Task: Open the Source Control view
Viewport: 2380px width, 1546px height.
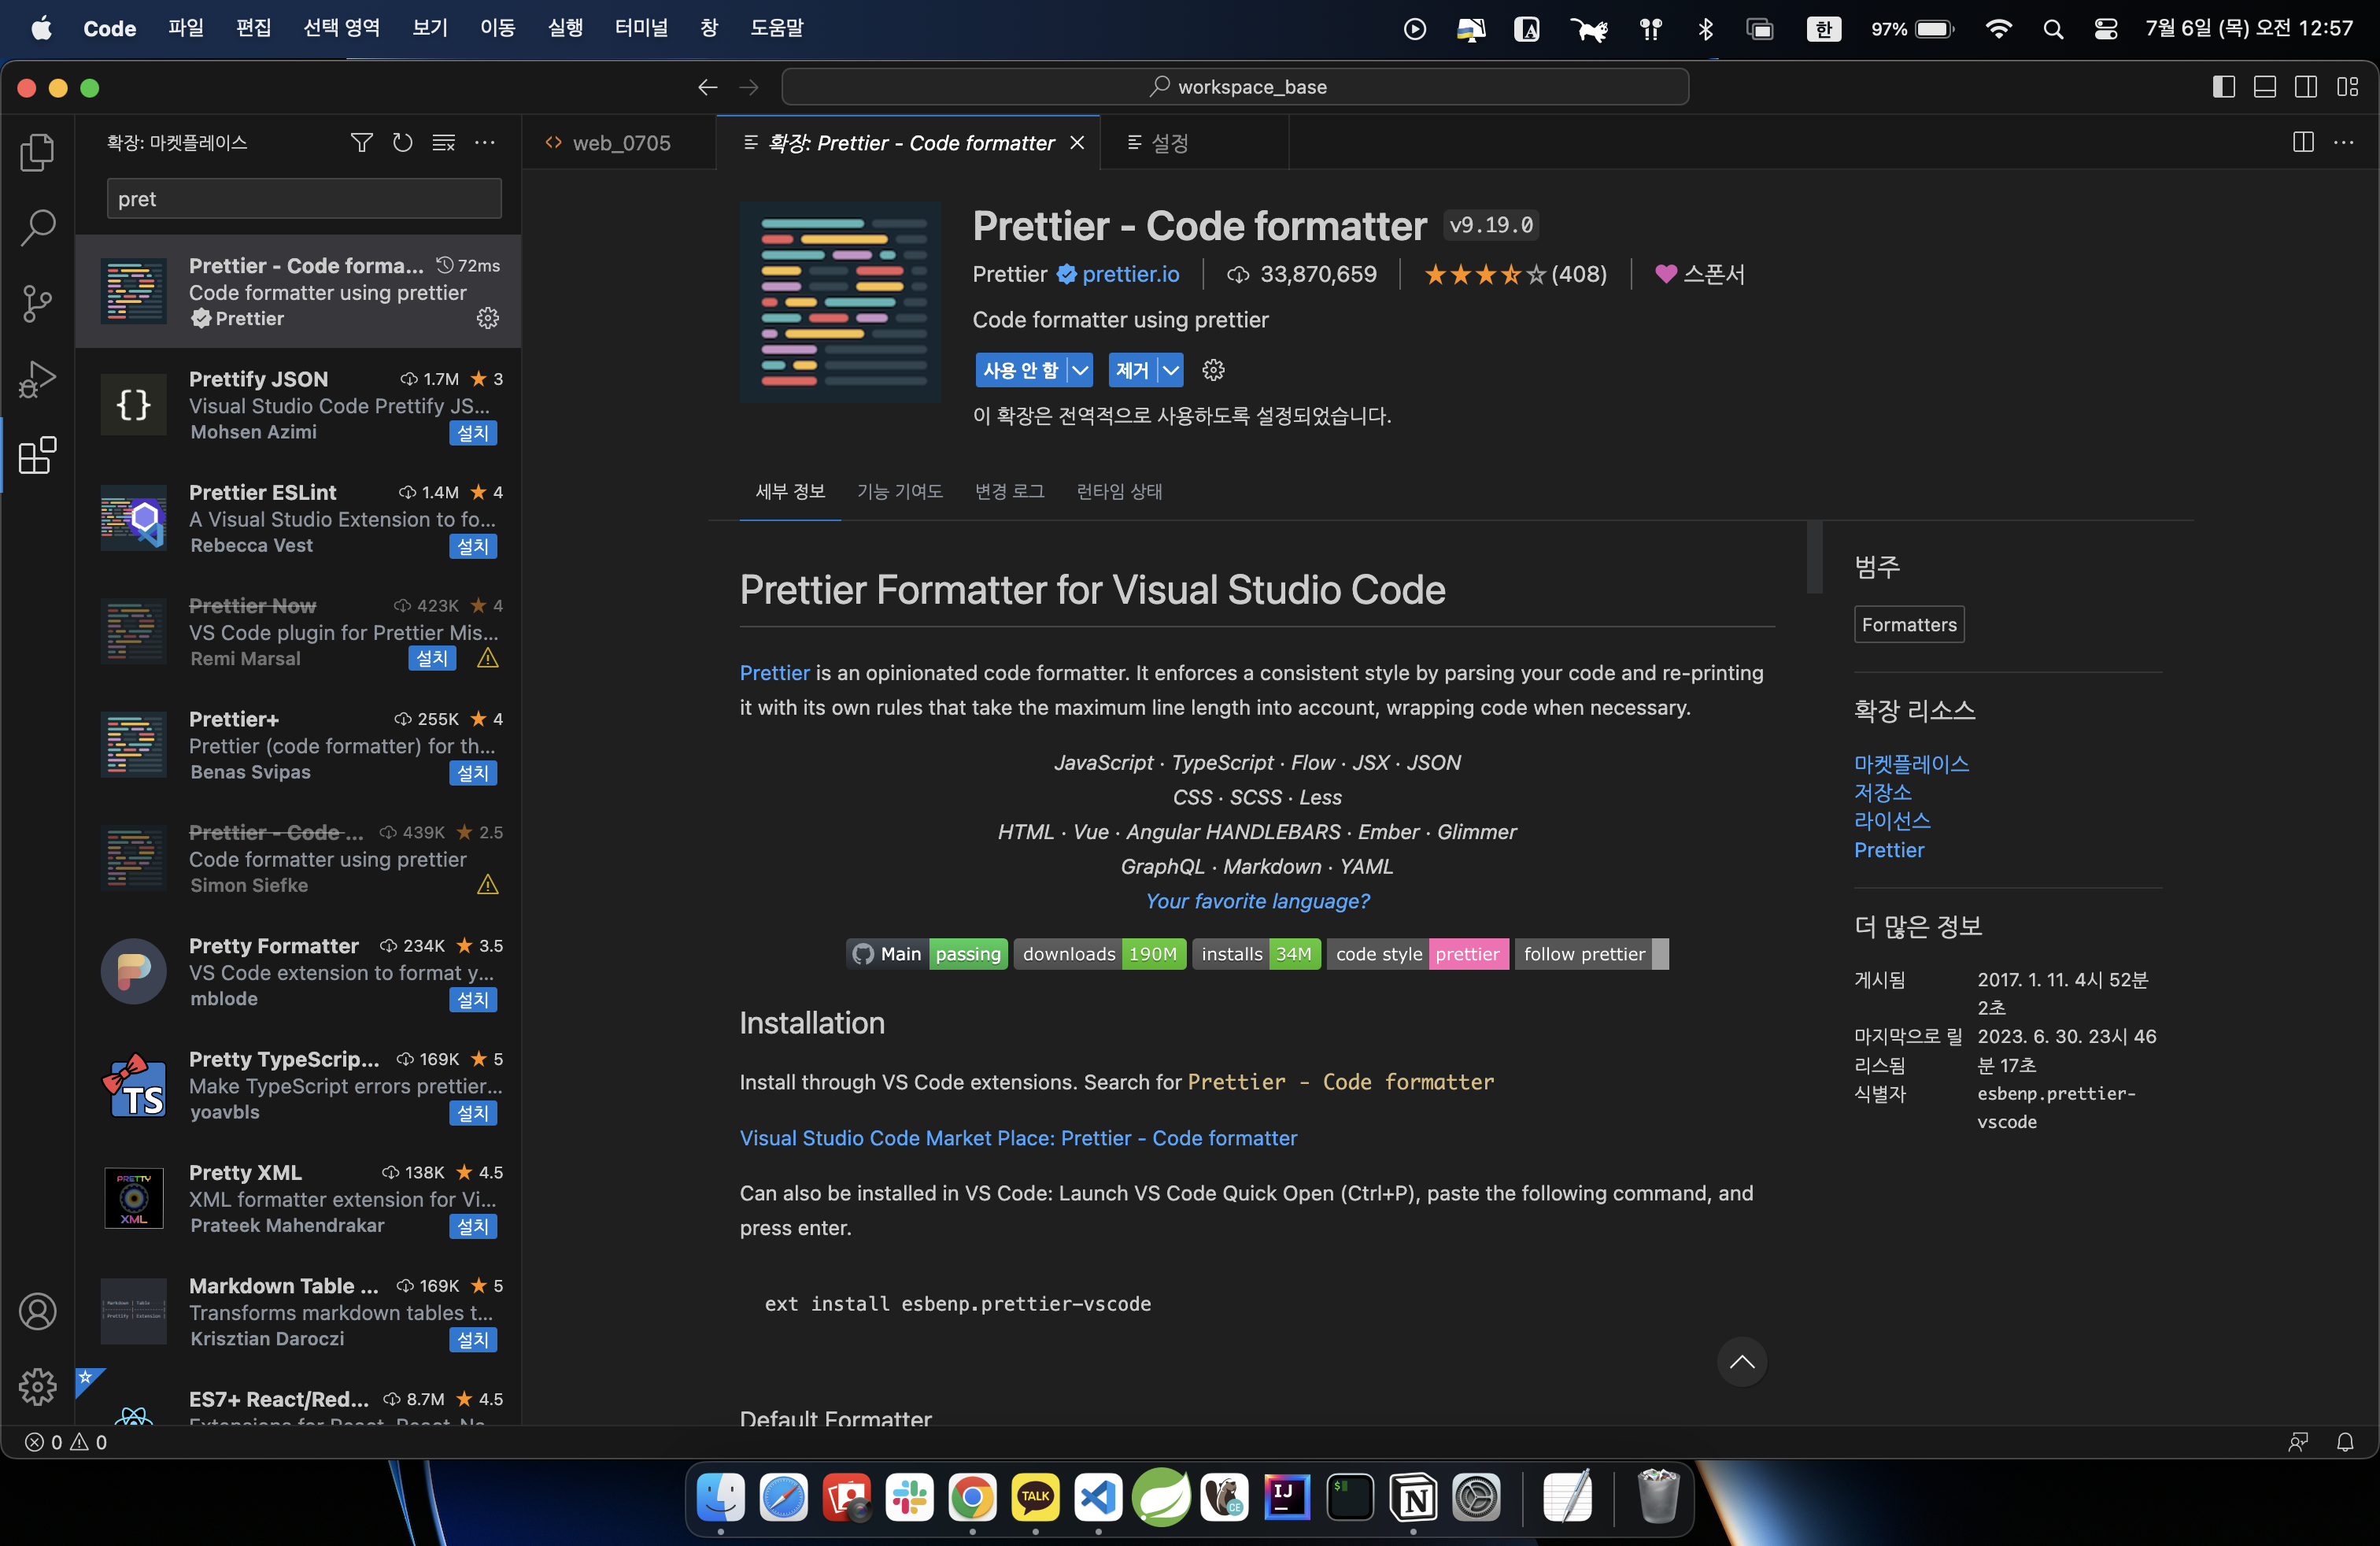Action: (x=37, y=303)
